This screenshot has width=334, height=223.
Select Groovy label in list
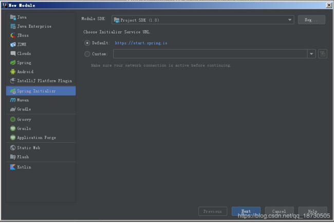[x=24, y=120]
